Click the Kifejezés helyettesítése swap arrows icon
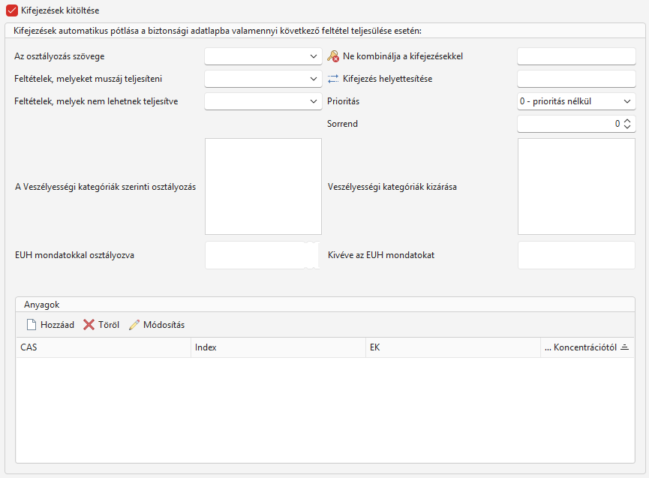Image resolution: width=649 pixels, height=478 pixels. [x=333, y=79]
